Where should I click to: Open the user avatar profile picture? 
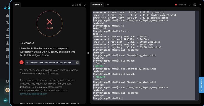(8, 90)
